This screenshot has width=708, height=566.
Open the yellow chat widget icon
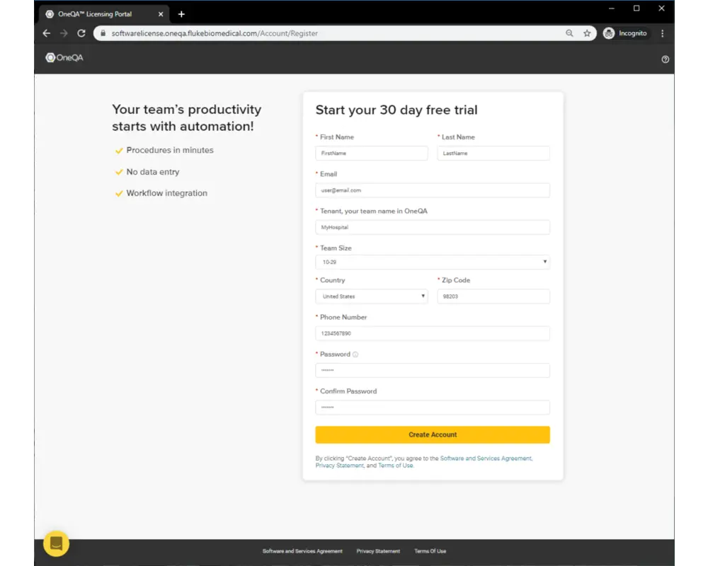[x=56, y=543]
